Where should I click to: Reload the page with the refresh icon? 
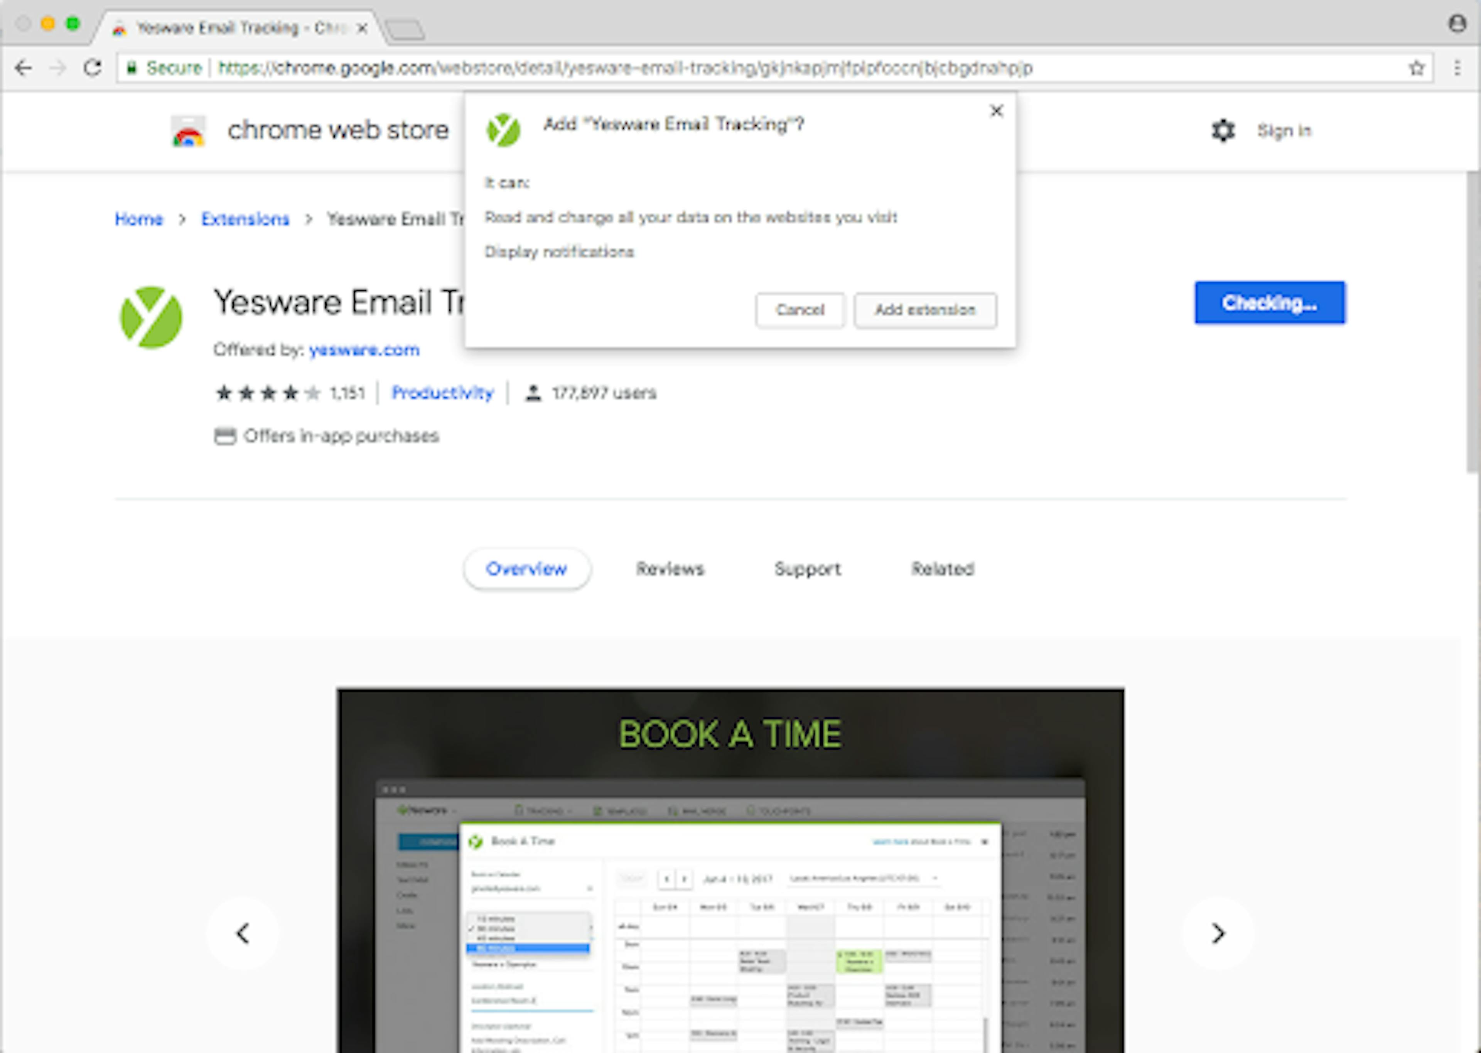pyautogui.click(x=93, y=67)
